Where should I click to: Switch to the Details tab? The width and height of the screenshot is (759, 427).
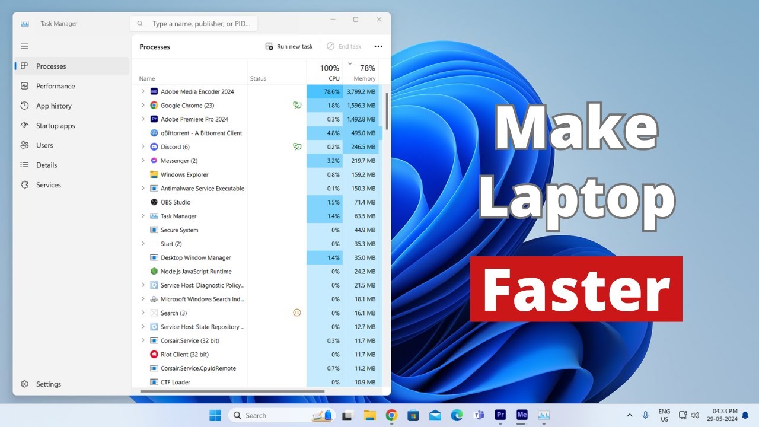tap(71, 165)
